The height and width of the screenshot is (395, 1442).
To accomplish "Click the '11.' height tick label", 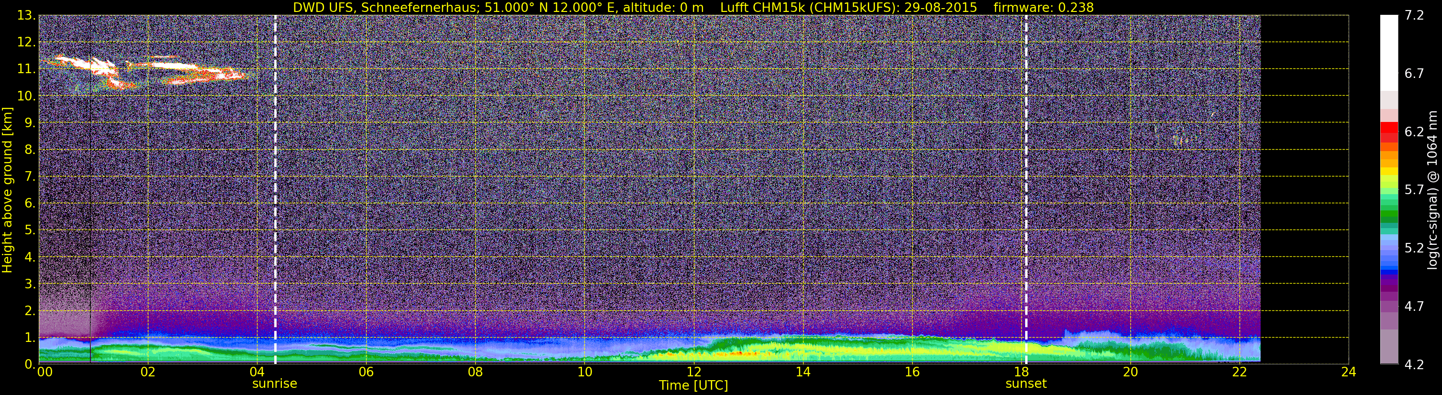I will (26, 69).
